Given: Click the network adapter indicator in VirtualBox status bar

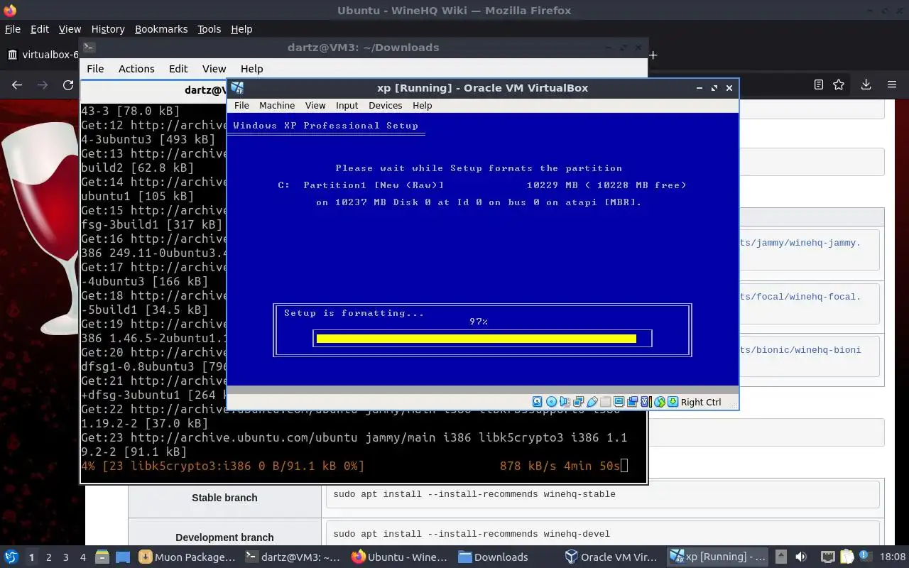Looking at the screenshot, I should (578, 402).
